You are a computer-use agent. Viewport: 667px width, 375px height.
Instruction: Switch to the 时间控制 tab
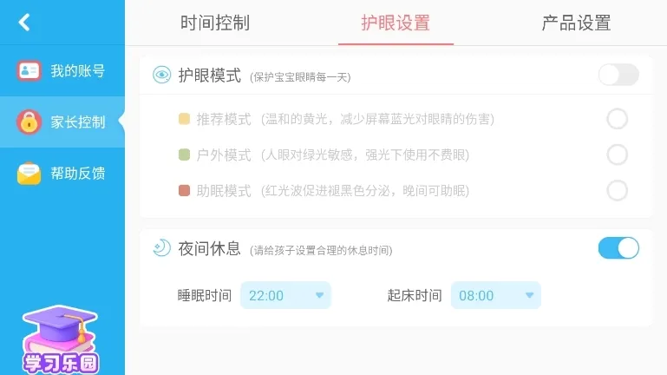[215, 23]
